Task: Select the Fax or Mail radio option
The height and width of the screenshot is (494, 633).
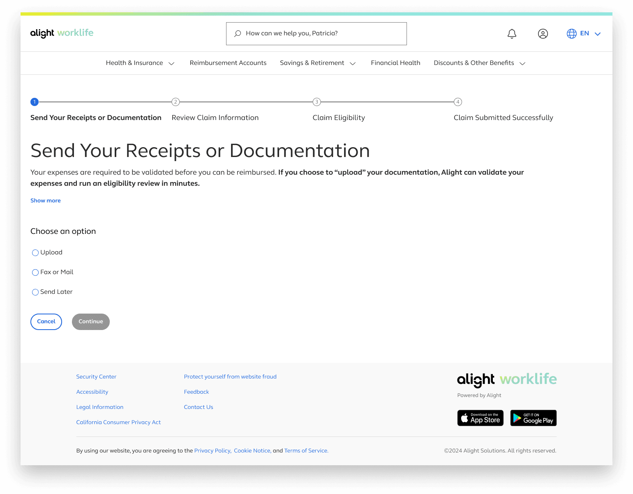Action: [x=35, y=272]
